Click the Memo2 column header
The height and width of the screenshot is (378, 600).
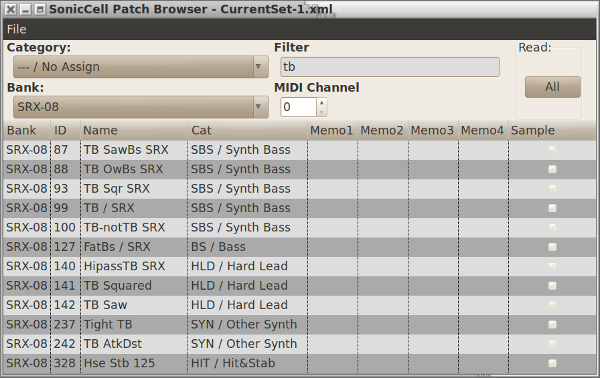coord(382,130)
